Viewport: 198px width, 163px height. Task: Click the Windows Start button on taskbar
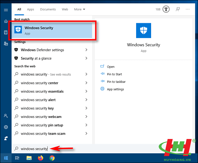point(6,158)
